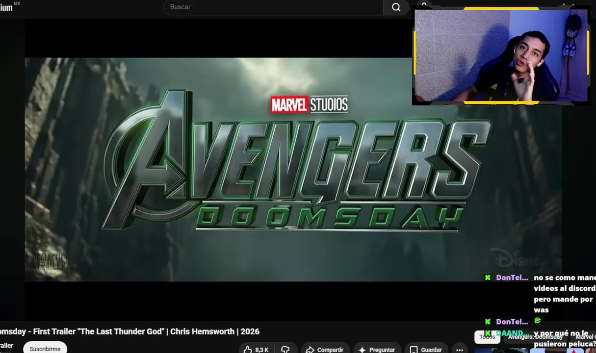The width and height of the screenshot is (596, 353).
Task: Click the Buscar search input field
Action: pyautogui.click(x=274, y=7)
